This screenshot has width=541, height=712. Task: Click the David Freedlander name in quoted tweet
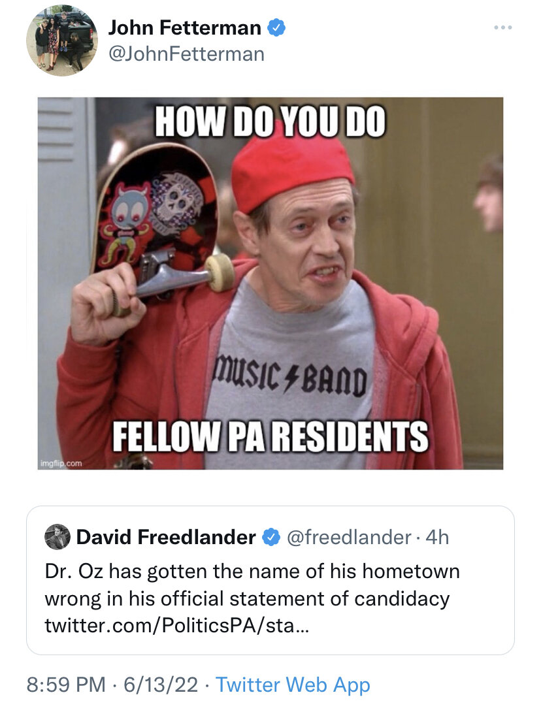point(166,537)
